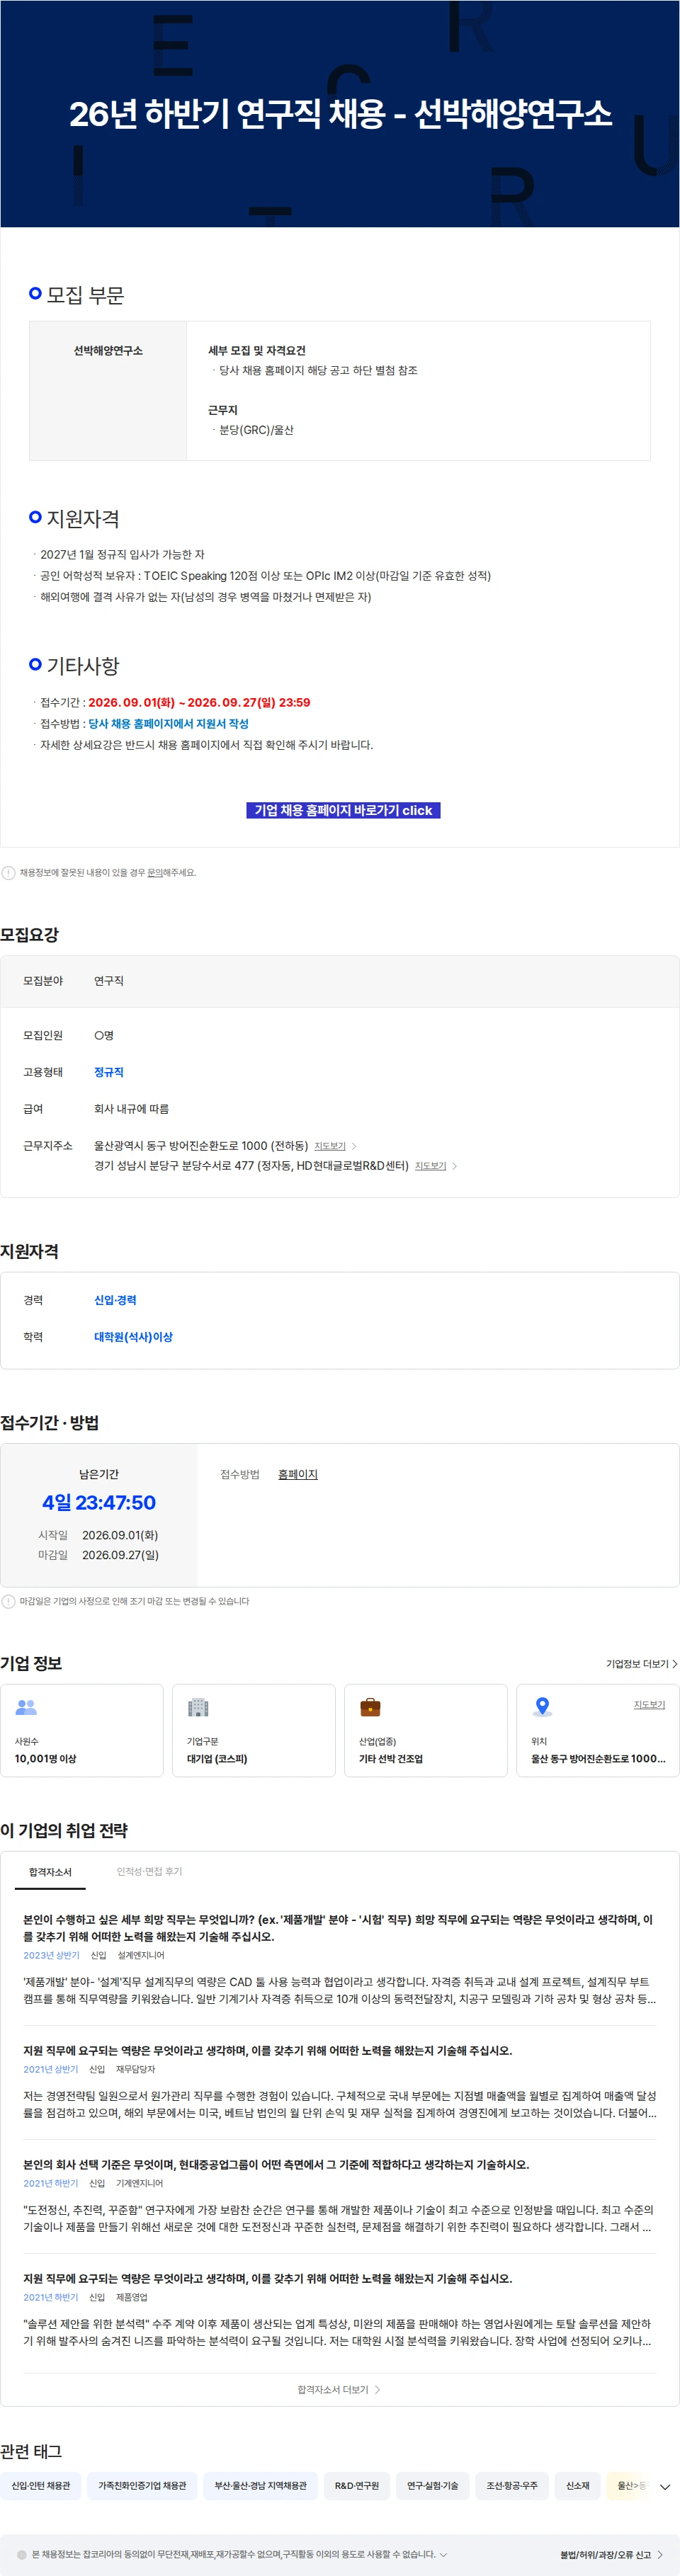This screenshot has width=680, height=2576.
Task: Click warning icon beside copyright notice in footer
Action: coord(22,2554)
